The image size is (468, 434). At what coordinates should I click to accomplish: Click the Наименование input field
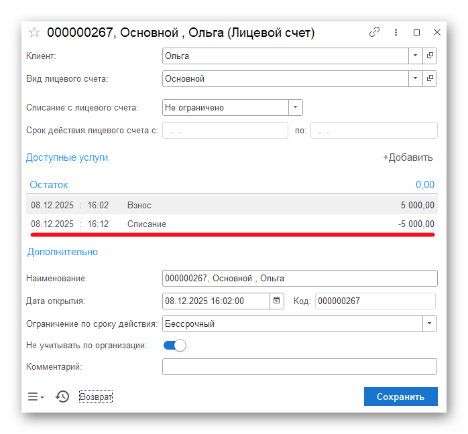coord(300,278)
